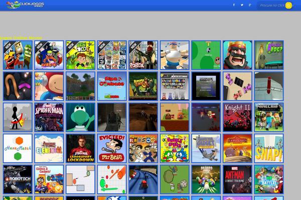Open the Mr Bean Evicted thumbnail
Image resolution: width=301 pixels, height=200 pixels.
click(112, 148)
